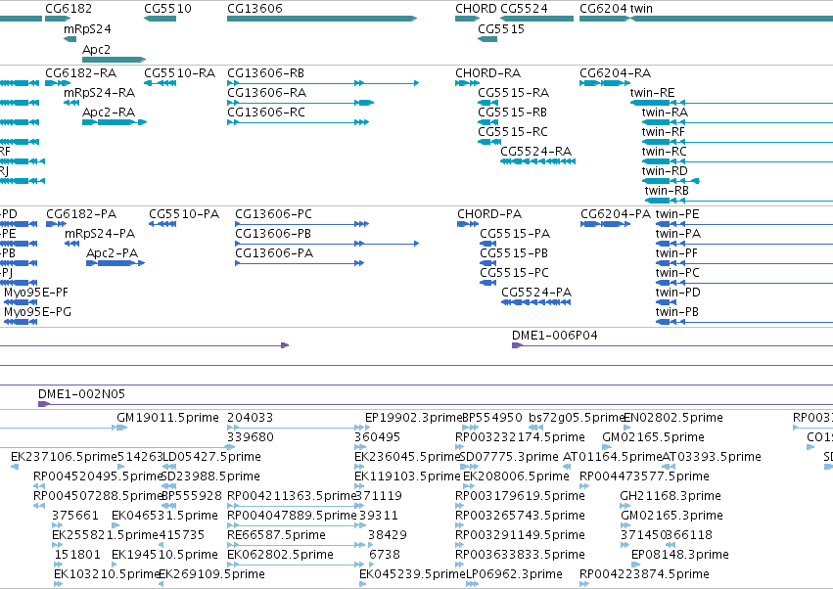Click the CG5515 gene label

click(x=501, y=29)
